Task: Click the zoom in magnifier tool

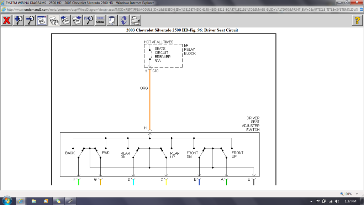Action: click(19, 20)
